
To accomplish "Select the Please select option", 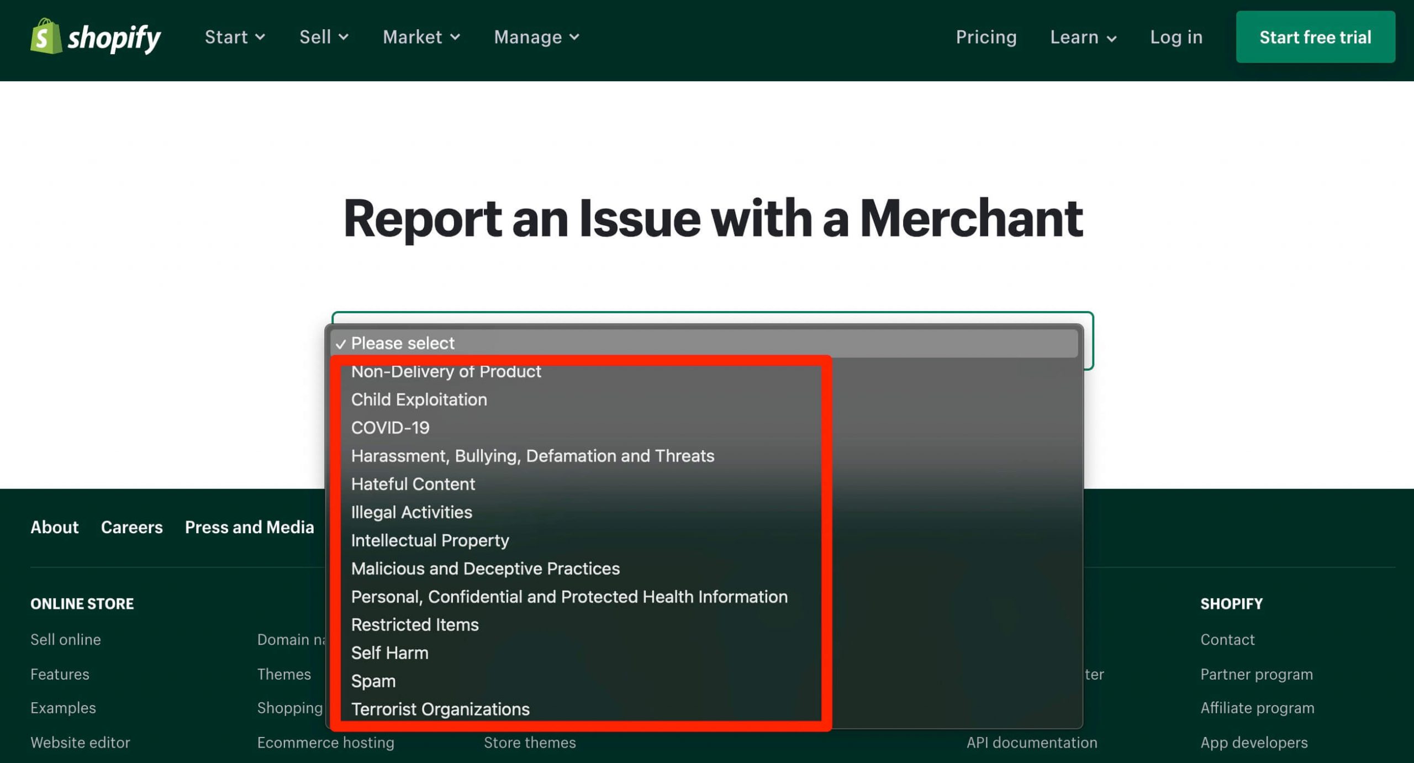I will (x=704, y=343).
